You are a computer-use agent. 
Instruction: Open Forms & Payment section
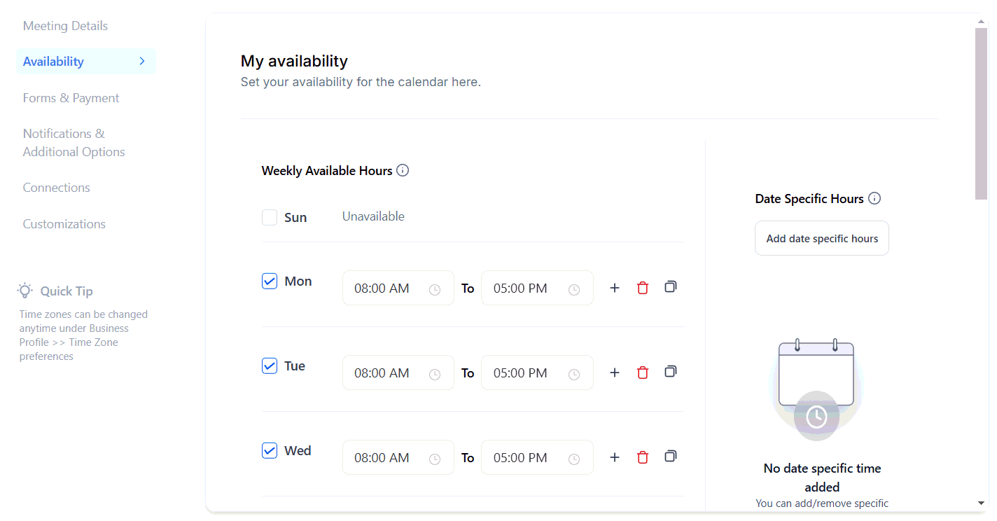pos(71,98)
